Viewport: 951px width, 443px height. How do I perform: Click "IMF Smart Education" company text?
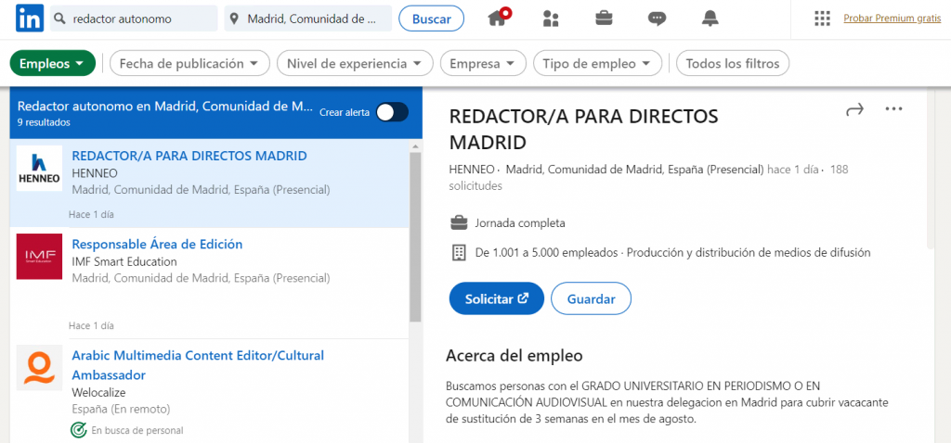124,261
